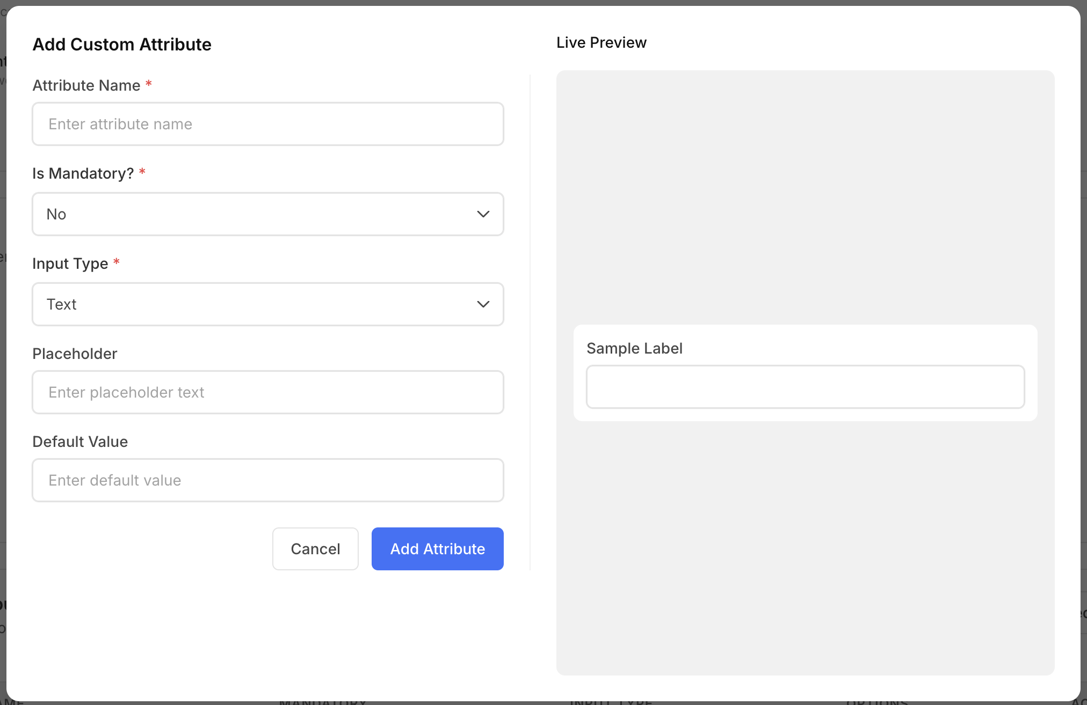Click the Live Preview heading
This screenshot has height=705, width=1087.
tap(601, 42)
